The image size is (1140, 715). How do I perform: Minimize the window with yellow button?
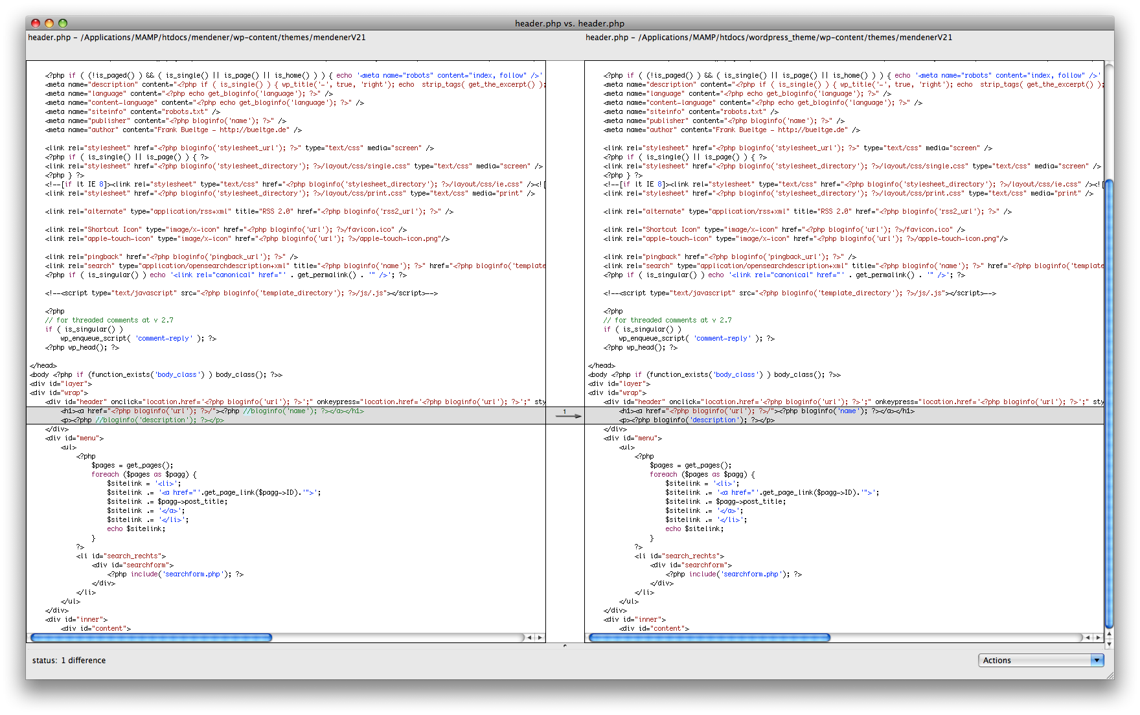click(49, 23)
